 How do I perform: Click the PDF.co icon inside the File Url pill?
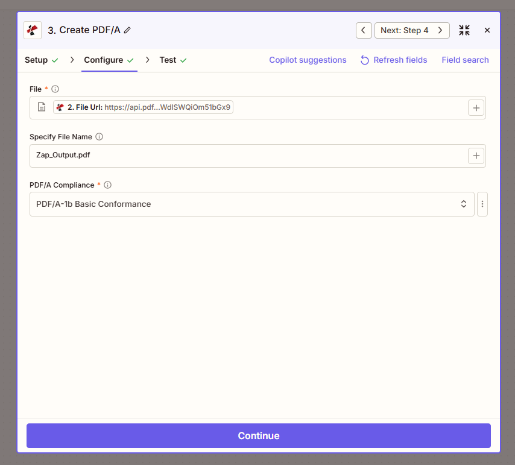point(60,107)
